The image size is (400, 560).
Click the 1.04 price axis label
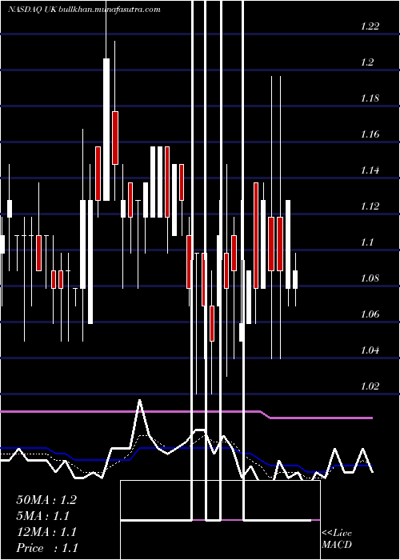[370, 350]
